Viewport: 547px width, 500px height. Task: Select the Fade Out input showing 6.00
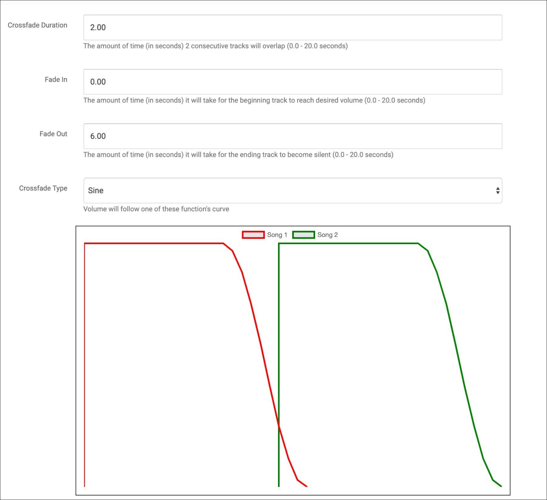pyautogui.click(x=293, y=136)
